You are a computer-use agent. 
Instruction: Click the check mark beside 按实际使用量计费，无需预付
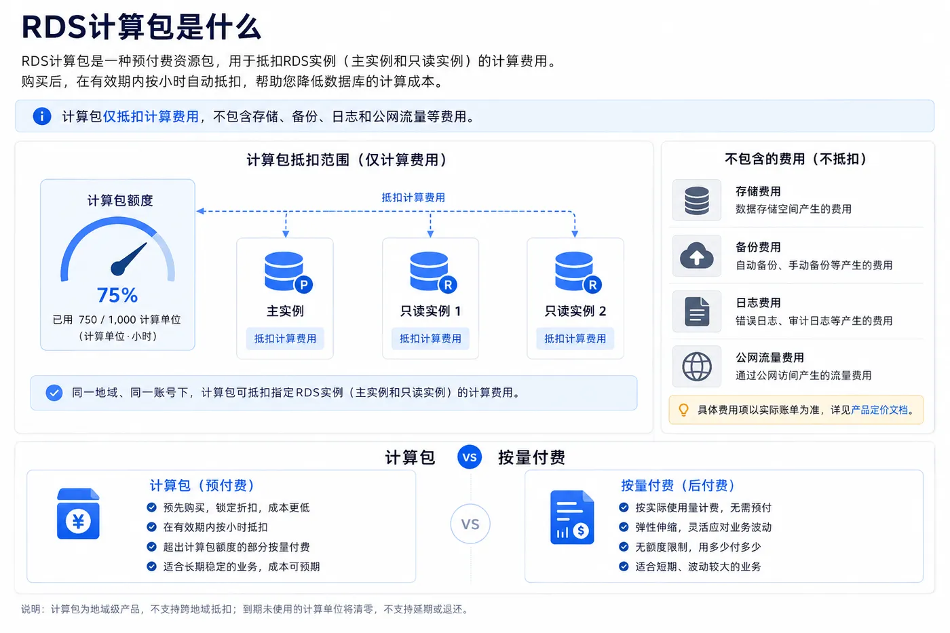624,507
